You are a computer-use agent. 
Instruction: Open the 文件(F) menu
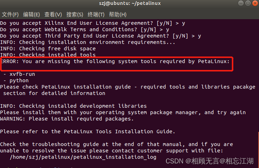10,15
